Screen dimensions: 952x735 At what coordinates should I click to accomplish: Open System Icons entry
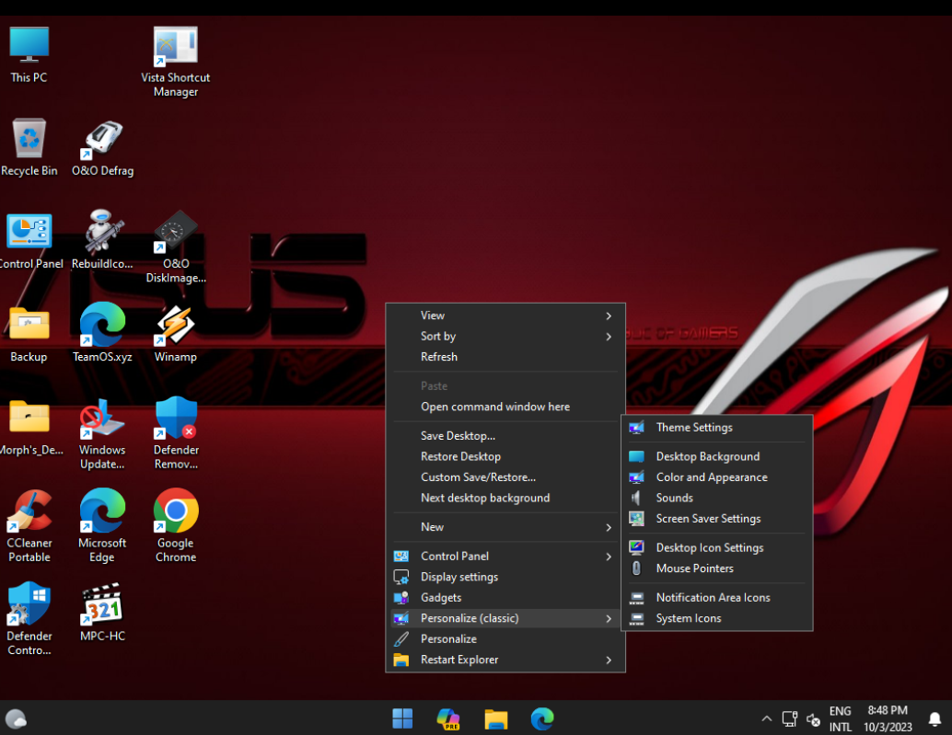tap(716, 618)
